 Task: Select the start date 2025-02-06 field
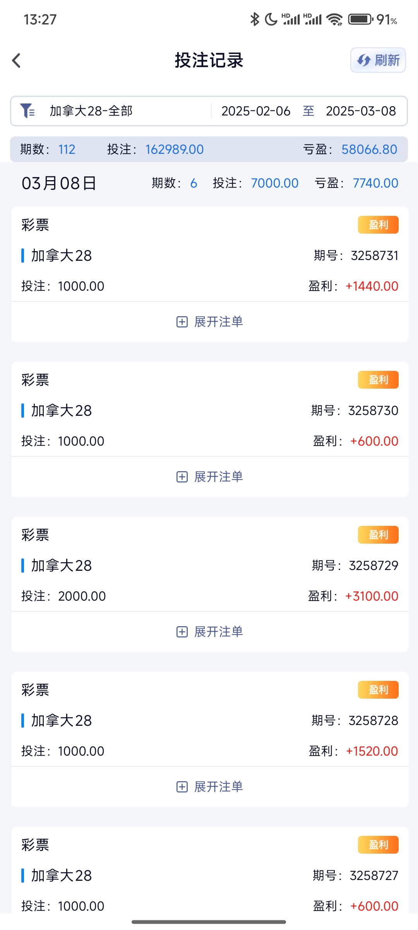click(255, 111)
